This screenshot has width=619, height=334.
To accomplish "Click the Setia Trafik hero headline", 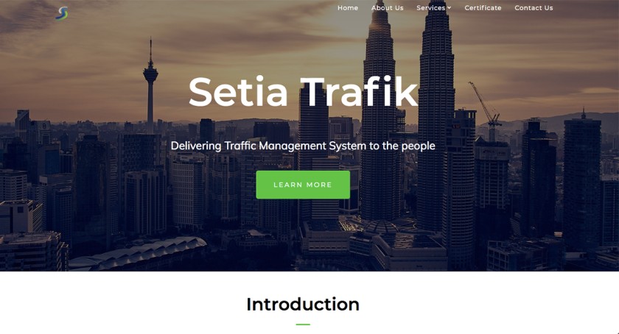I will 303,92.
